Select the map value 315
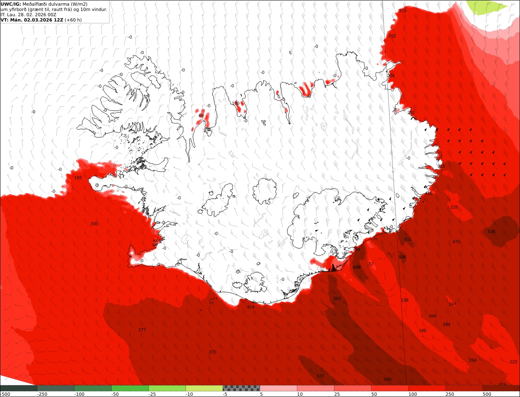The image size is (520, 397). (441, 166)
